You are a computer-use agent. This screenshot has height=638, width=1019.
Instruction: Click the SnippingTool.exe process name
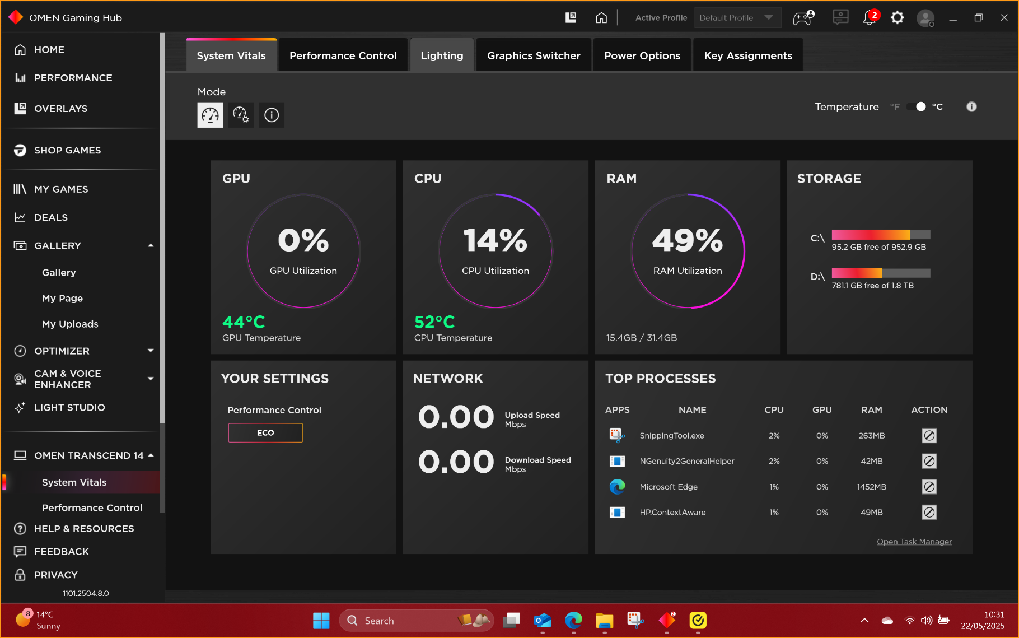point(672,436)
